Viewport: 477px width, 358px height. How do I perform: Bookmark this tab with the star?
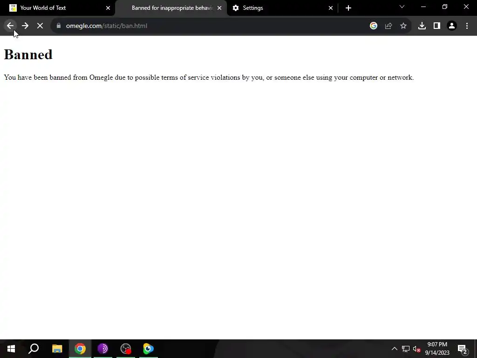point(403,26)
